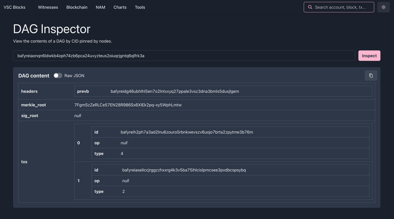Select transaction 0 id value

point(187,132)
